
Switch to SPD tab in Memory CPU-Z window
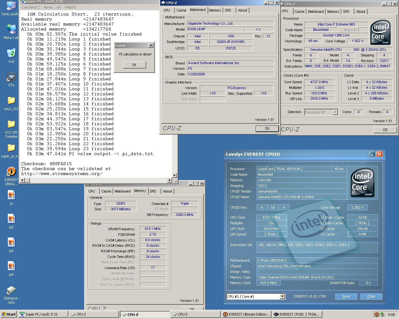point(153,191)
